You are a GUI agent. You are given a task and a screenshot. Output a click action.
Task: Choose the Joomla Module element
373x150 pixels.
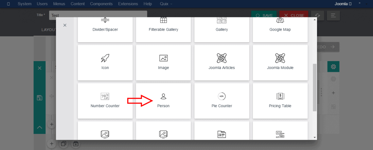280,62
